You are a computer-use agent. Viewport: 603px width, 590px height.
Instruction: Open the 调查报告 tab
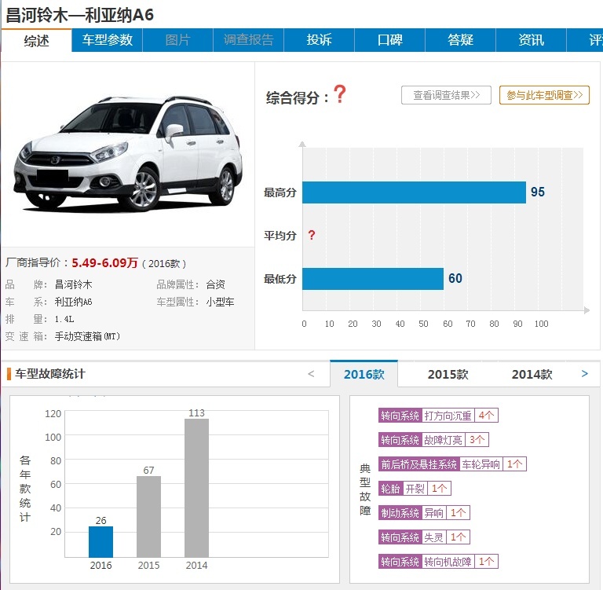click(x=248, y=40)
